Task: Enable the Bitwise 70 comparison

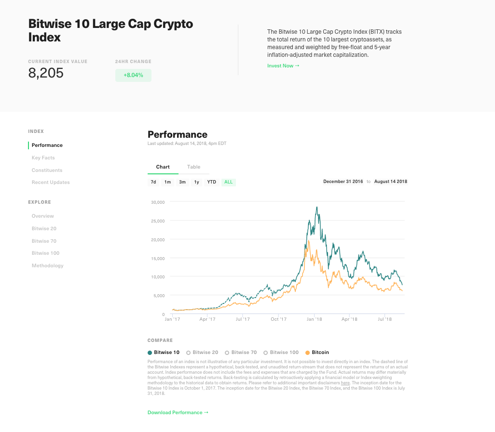Action: pos(240,352)
